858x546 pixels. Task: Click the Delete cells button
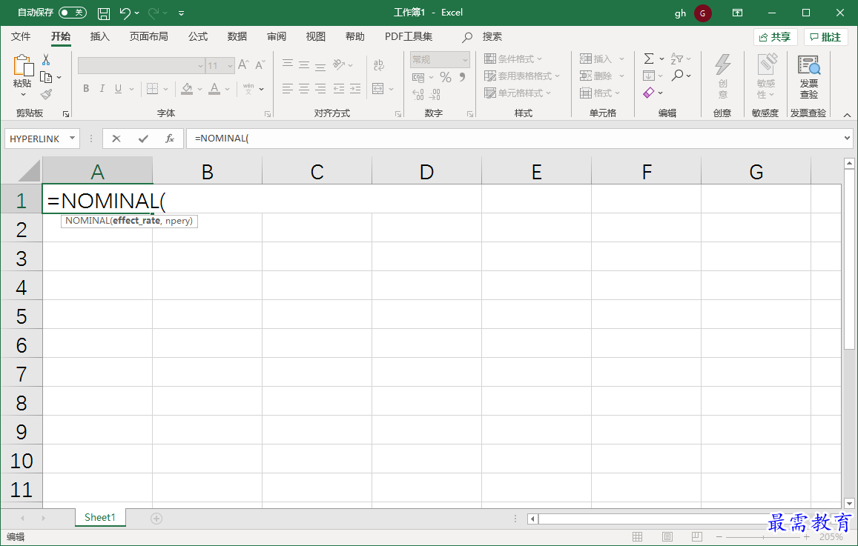tap(601, 76)
